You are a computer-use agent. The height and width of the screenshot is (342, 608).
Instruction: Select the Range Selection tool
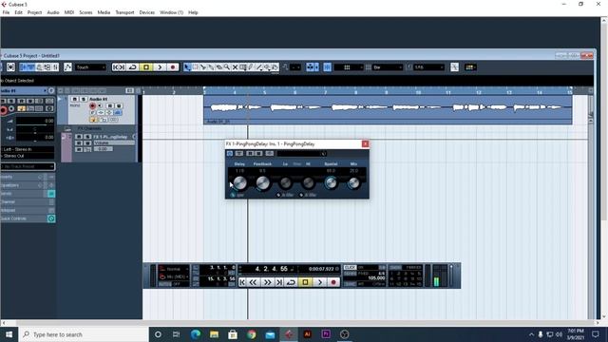click(196, 67)
